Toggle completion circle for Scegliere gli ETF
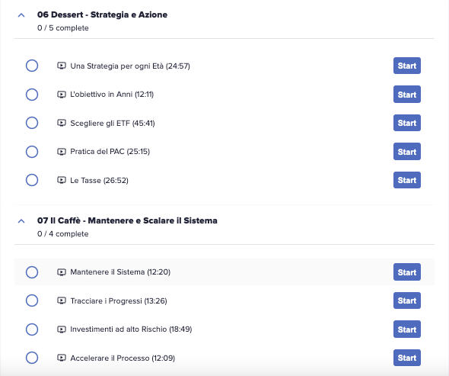 click(32, 123)
